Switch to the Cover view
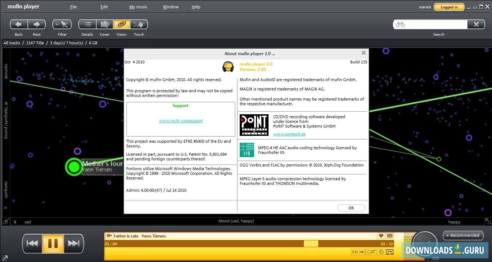Image resolution: width=492 pixels, height=262 pixels. pos(105,25)
